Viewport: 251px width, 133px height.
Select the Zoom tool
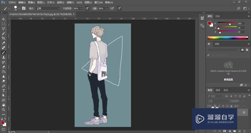coord(4,110)
